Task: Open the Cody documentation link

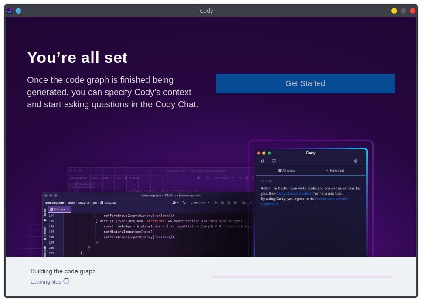Action: point(294,193)
